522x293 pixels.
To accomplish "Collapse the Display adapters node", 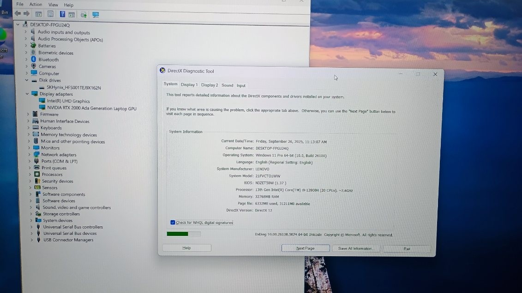I will click(x=27, y=94).
